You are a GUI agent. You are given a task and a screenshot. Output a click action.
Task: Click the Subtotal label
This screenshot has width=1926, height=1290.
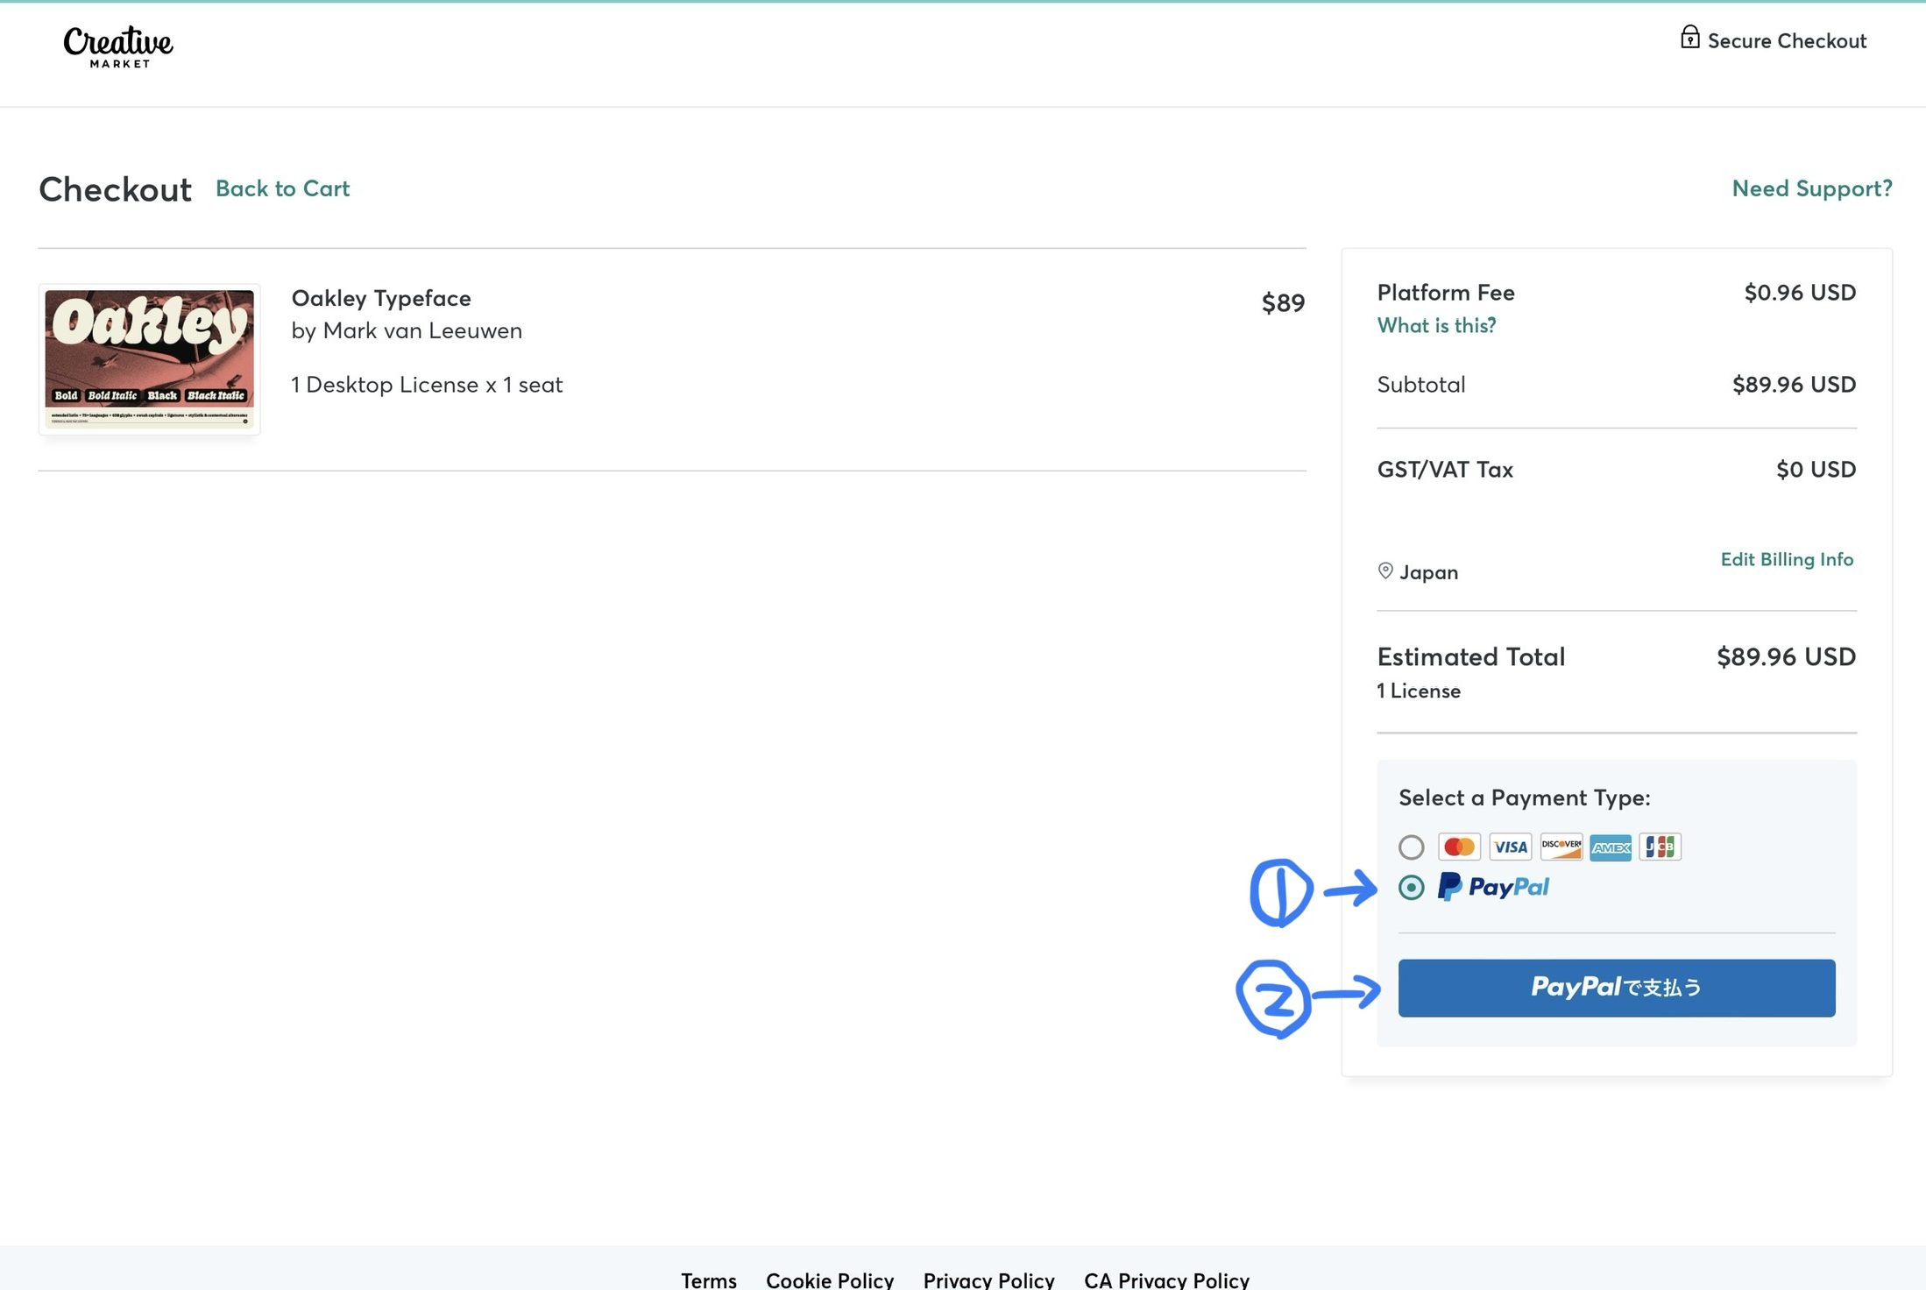coord(1420,385)
